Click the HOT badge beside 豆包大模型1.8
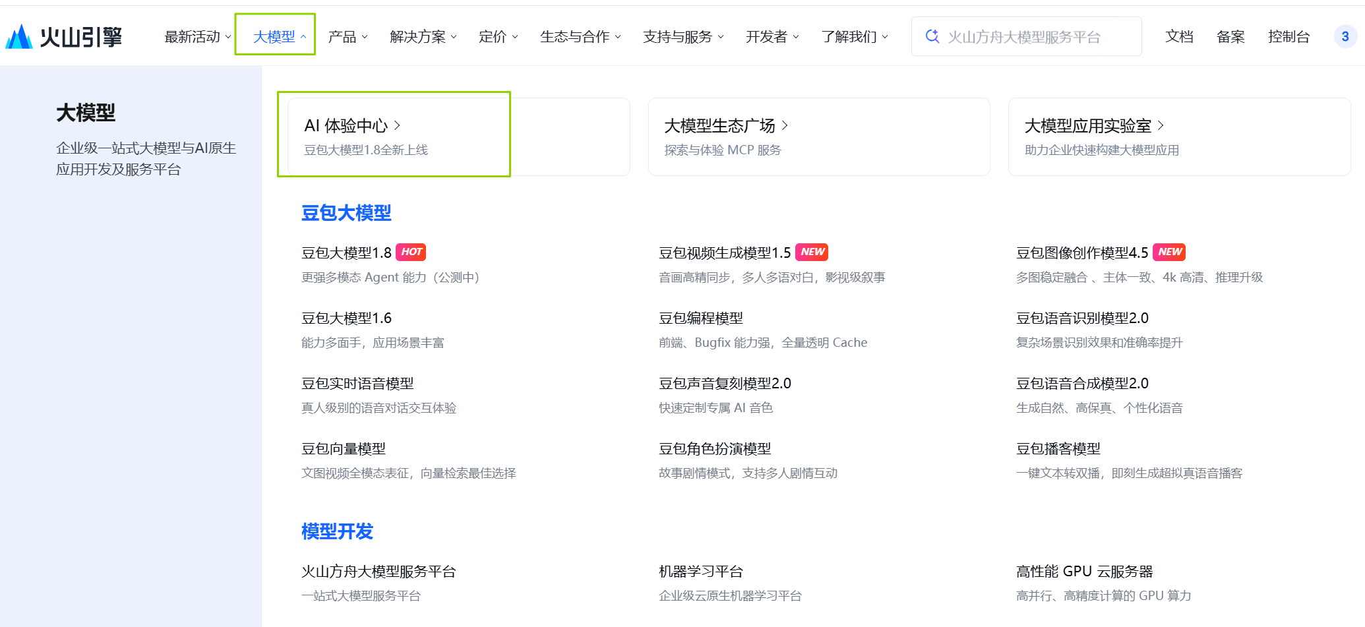Viewport: 1365px width, 627px height. coord(411,252)
